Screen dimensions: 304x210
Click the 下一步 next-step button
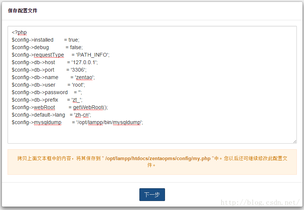[152, 195]
